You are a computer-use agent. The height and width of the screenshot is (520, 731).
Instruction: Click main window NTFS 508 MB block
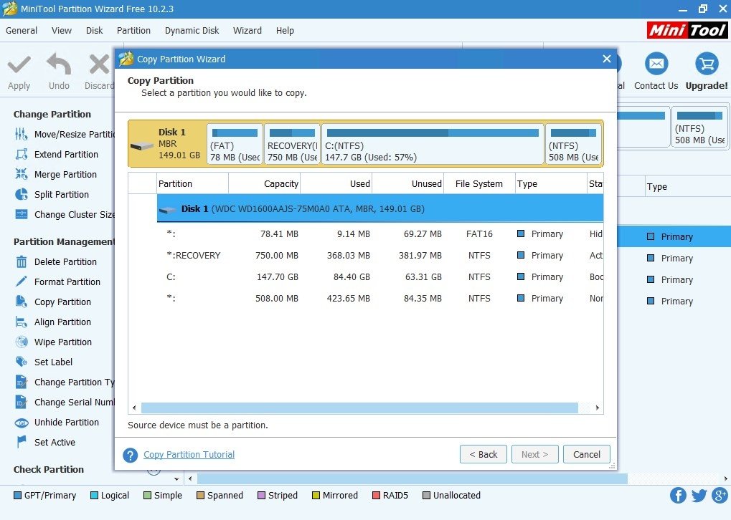tap(699, 127)
